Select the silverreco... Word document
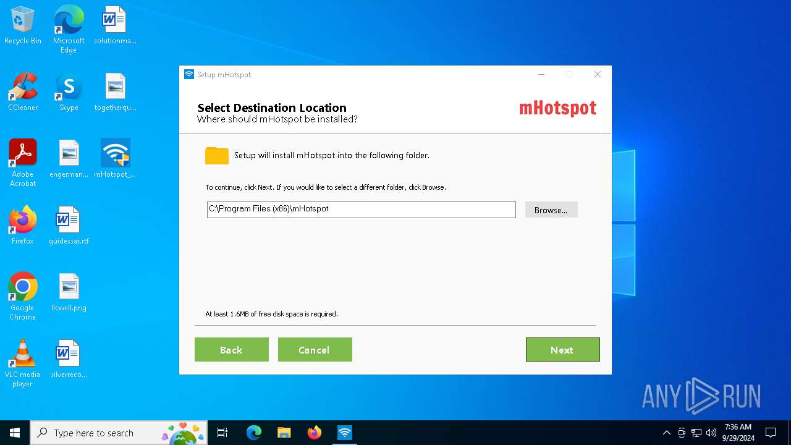This screenshot has width=791, height=445. point(69,360)
